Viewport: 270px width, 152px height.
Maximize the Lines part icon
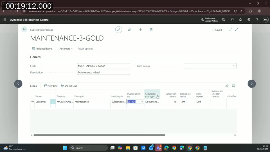(233, 86)
